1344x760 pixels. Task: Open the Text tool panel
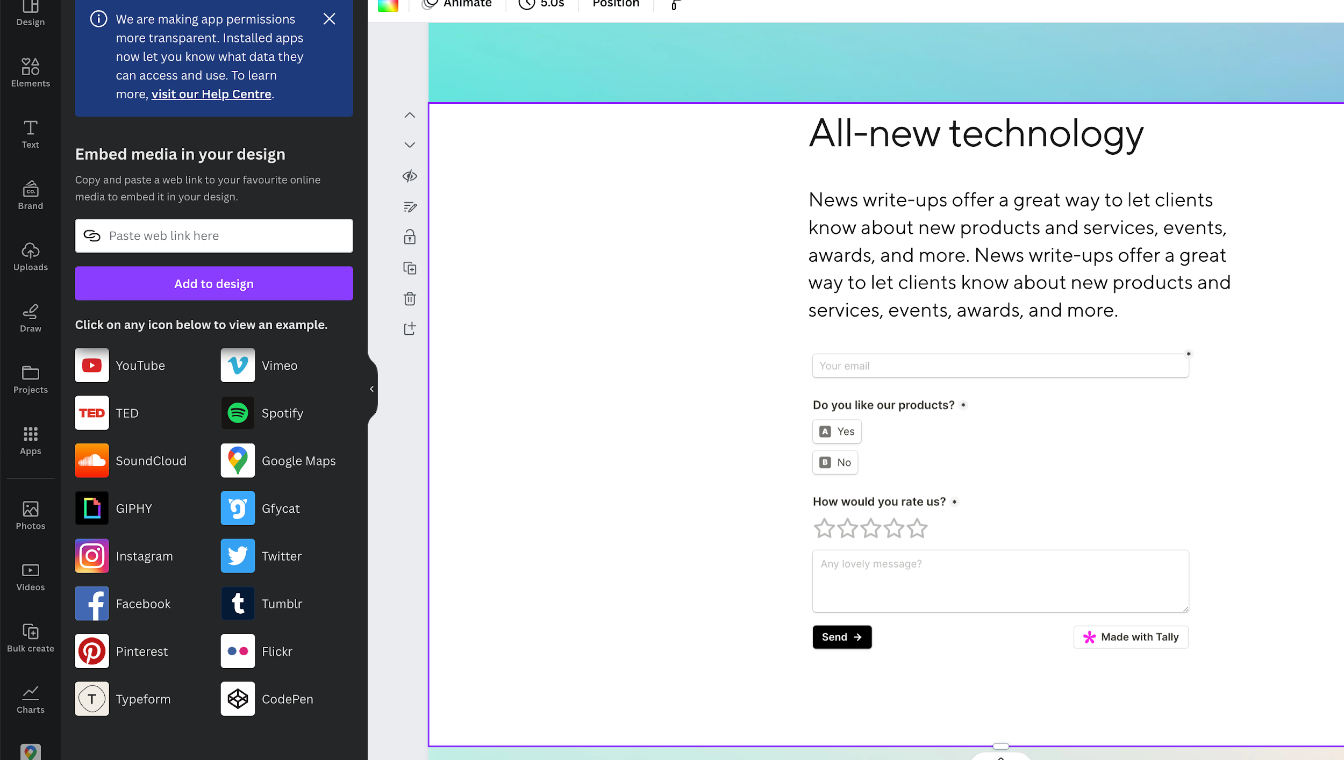31,134
